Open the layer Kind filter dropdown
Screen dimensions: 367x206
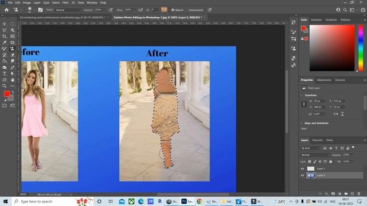click(310, 148)
